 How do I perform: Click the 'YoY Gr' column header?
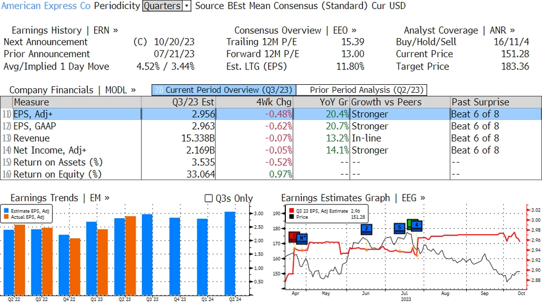[x=321, y=102]
